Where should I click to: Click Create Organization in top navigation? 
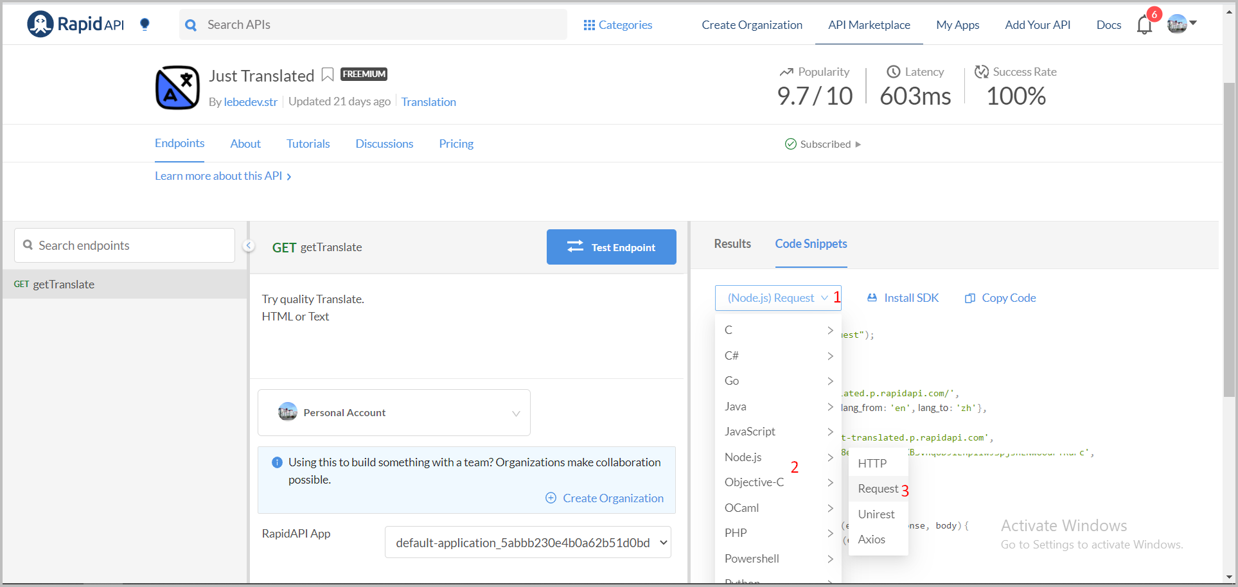[752, 25]
